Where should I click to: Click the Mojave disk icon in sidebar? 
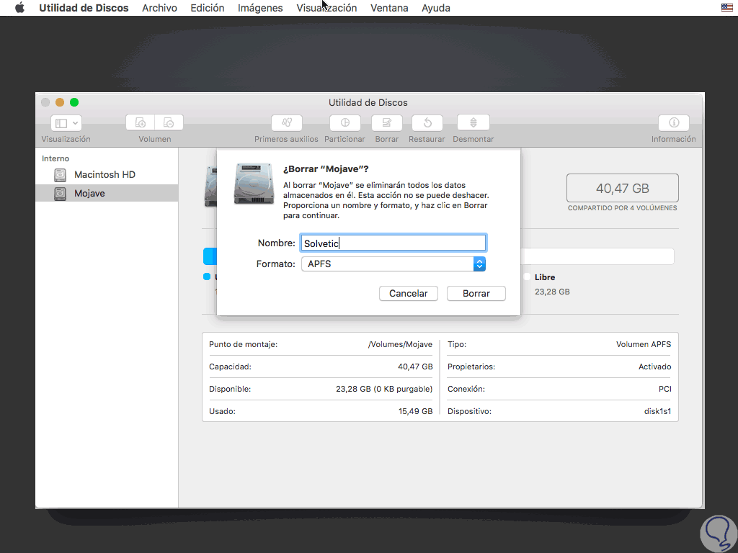coord(60,193)
